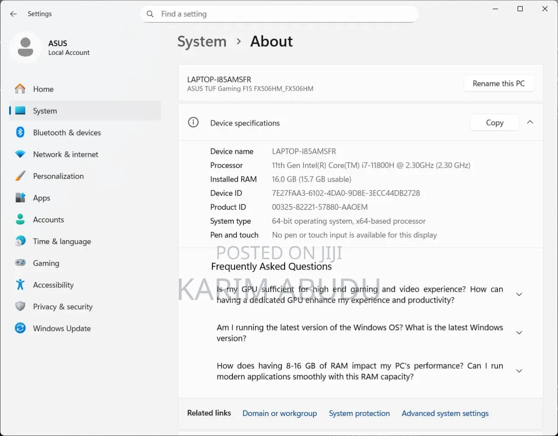Click the Windows Update sync icon
This screenshot has height=436, width=558.
point(20,328)
